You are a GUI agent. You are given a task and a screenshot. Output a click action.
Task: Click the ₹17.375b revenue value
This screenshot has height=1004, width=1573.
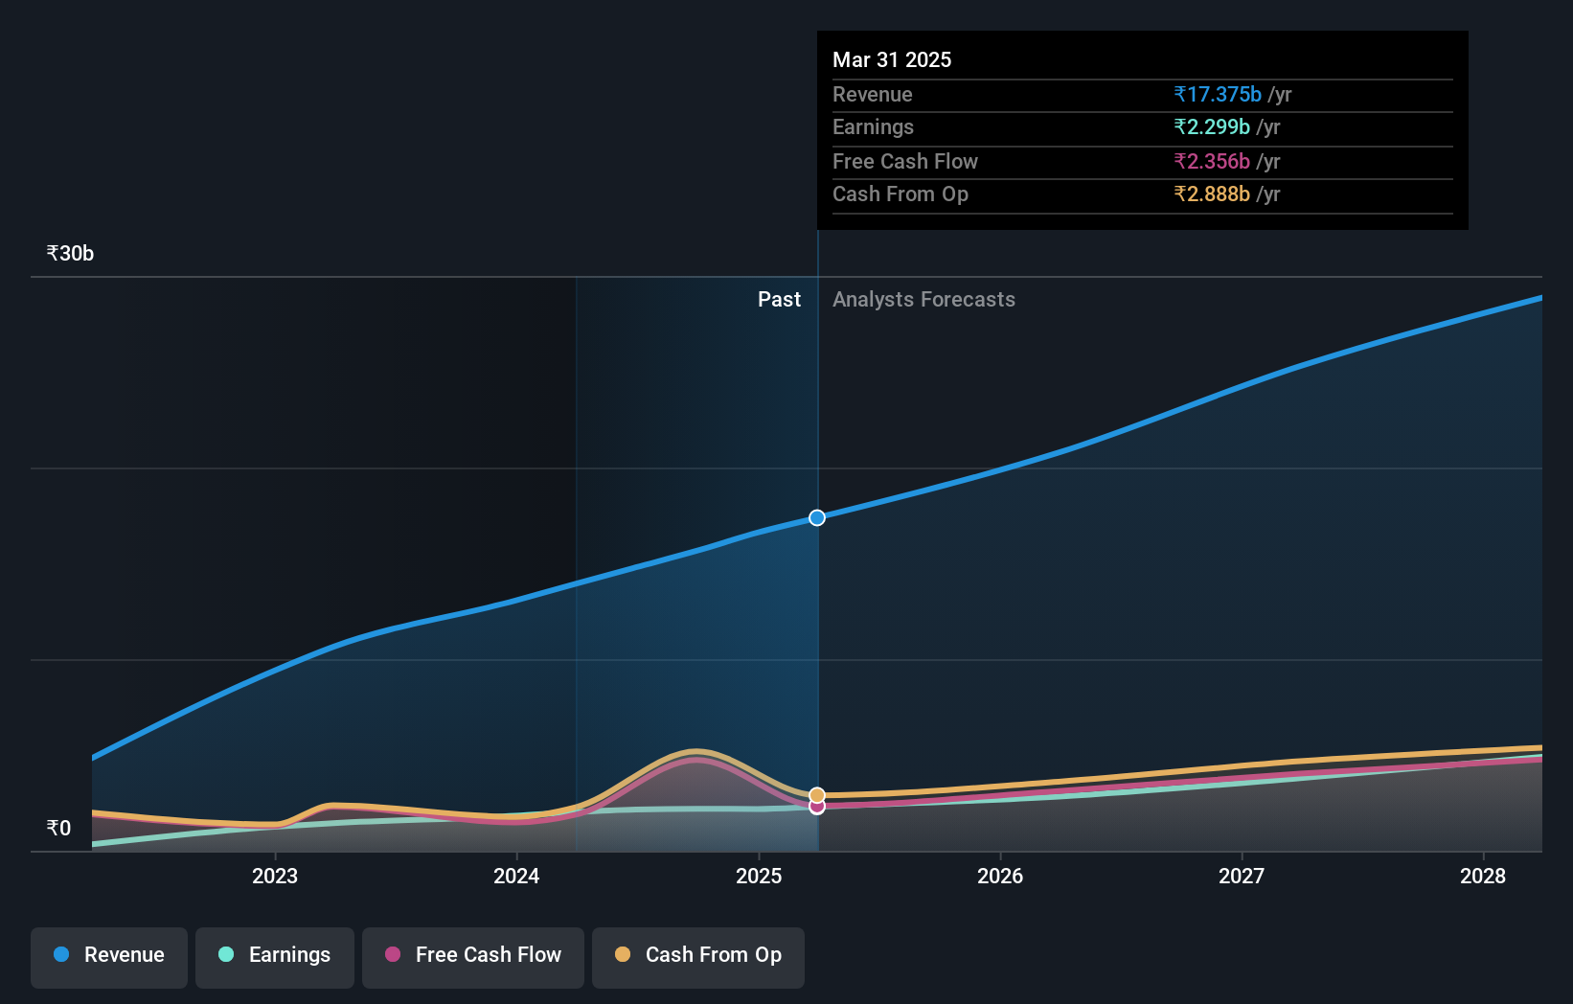[x=1218, y=94]
